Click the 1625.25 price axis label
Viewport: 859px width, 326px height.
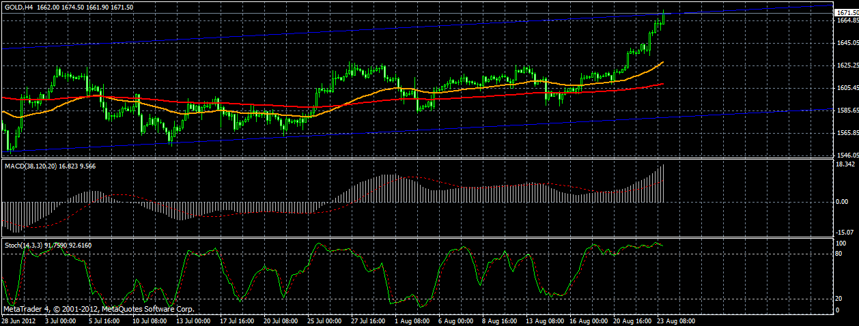click(847, 65)
